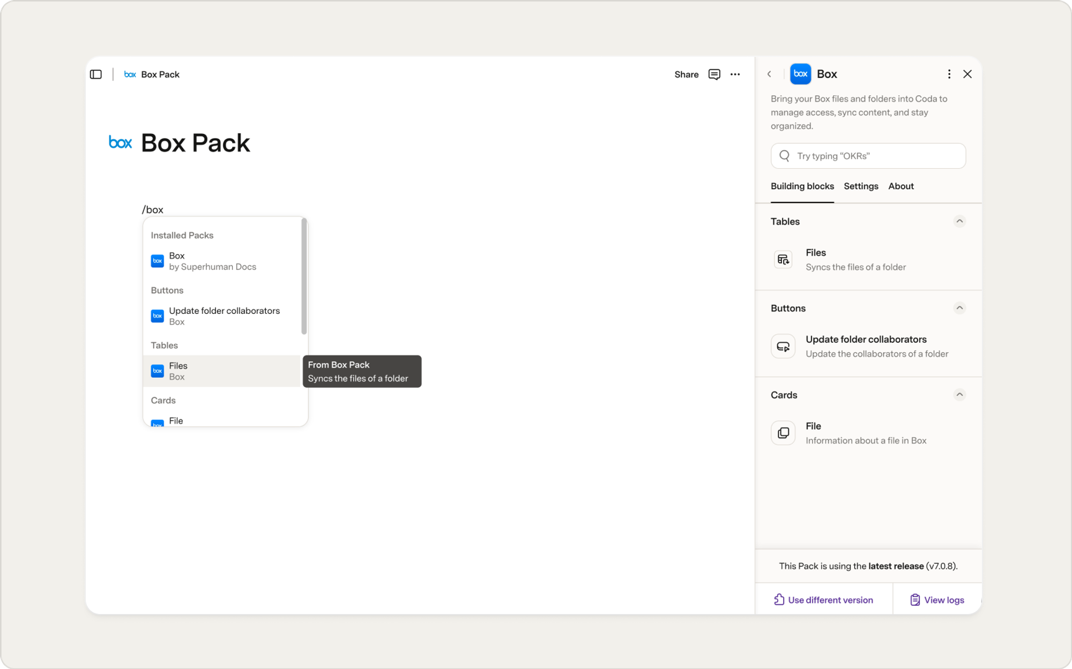Switch to the Settings tab

click(x=861, y=186)
